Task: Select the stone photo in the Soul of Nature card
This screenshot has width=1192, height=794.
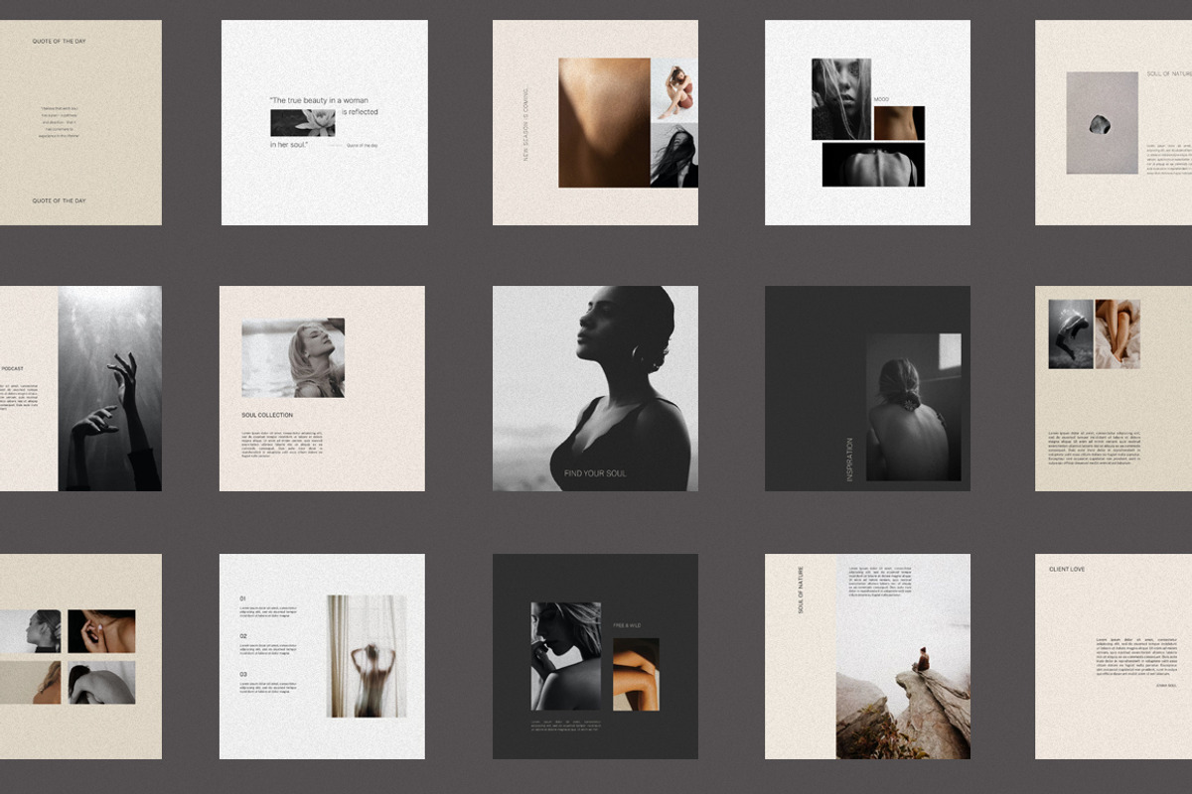Action: point(1103,122)
